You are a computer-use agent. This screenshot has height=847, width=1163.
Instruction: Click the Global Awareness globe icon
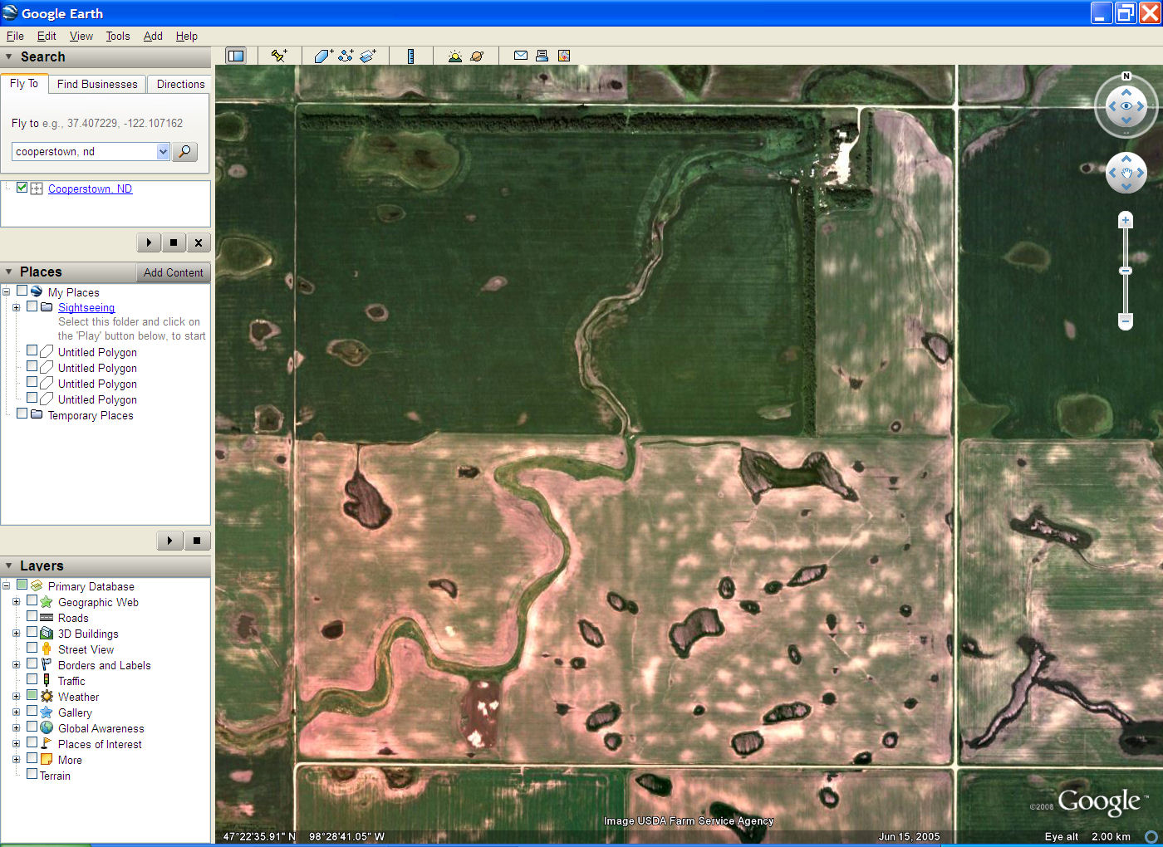point(47,728)
